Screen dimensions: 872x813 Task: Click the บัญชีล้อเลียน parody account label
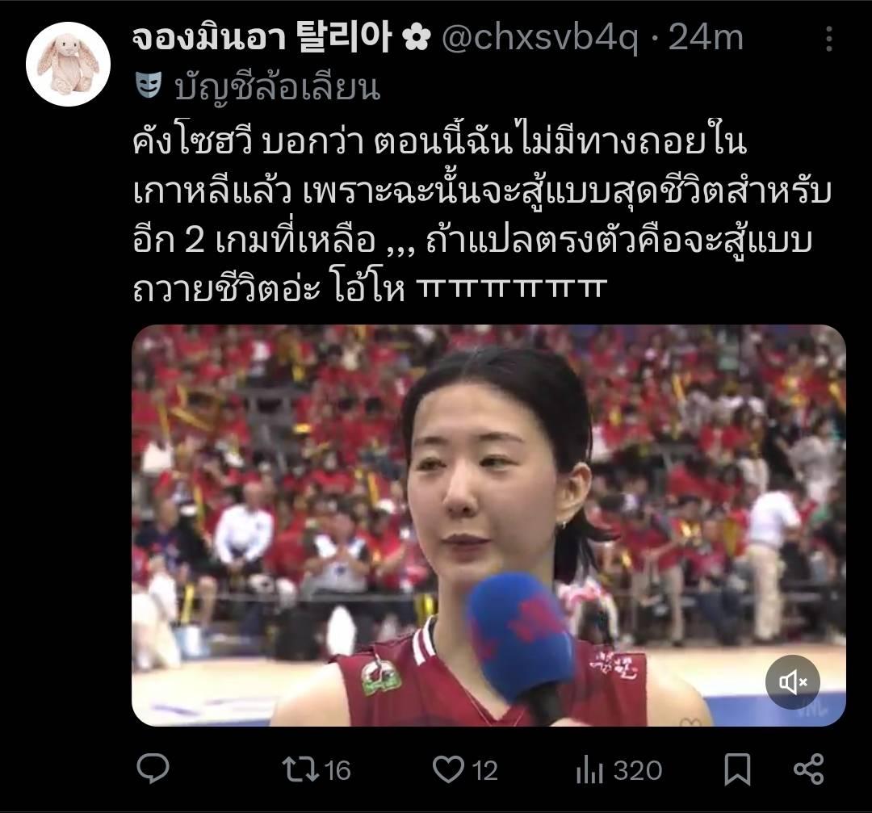(278, 87)
